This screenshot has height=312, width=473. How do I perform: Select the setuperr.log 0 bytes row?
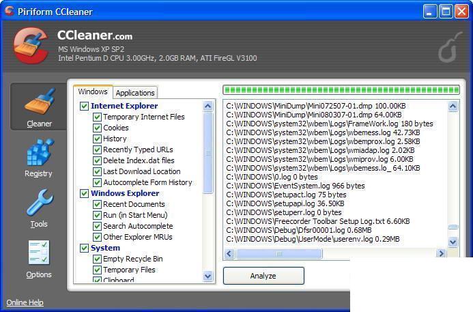tap(283, 212)
